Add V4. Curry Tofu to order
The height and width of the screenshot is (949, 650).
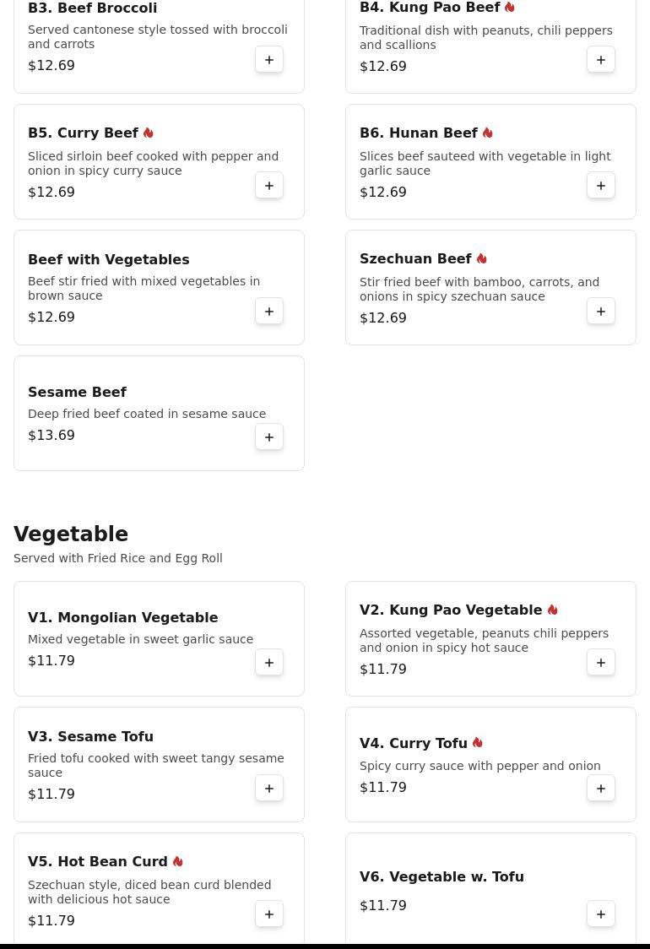click(x=601, y=789)
